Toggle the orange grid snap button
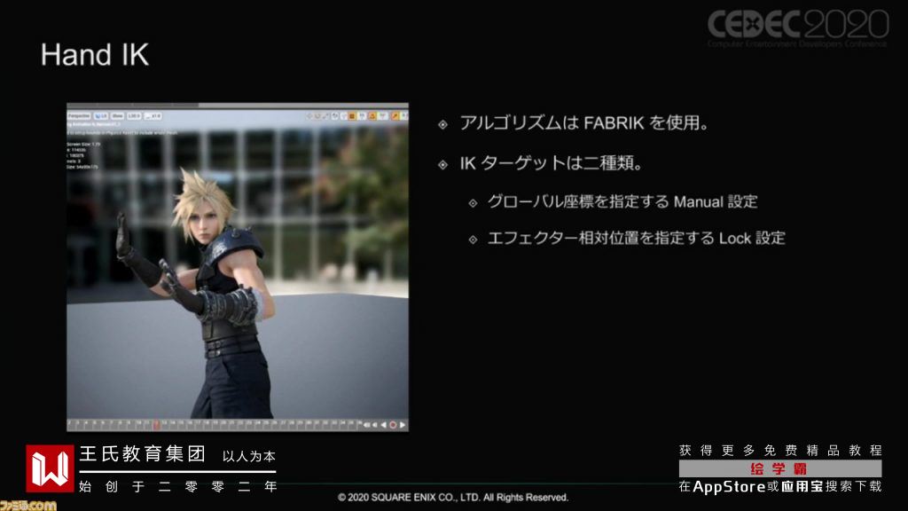The width and height of the screenshot is (908, 511). click(352, 116)
